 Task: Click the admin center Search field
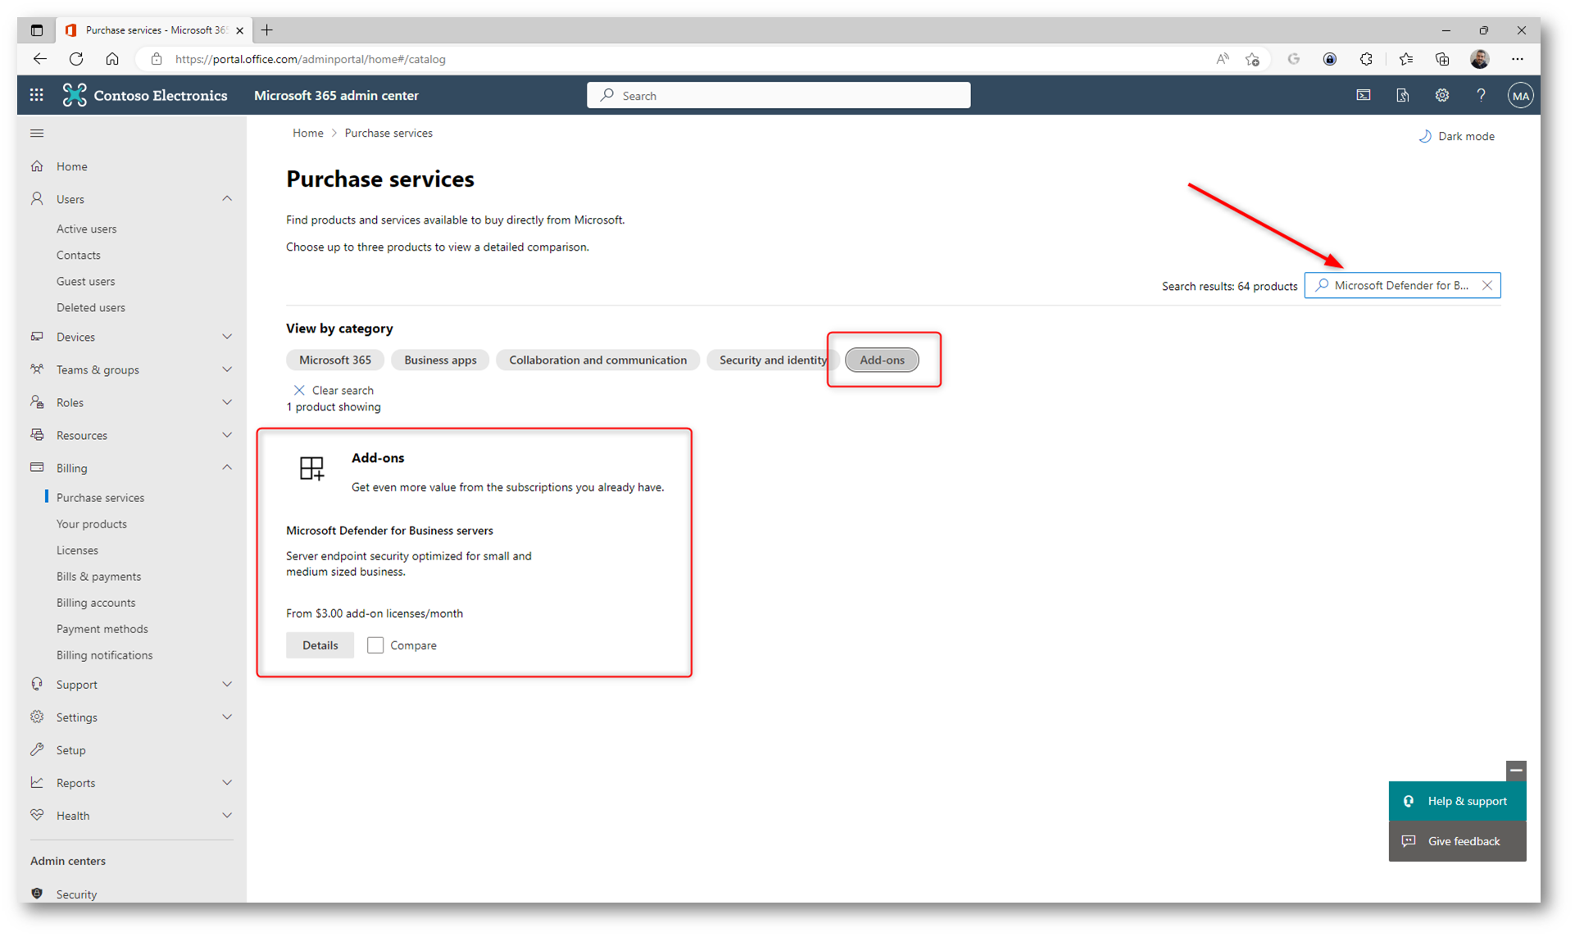(x=778, y=95)
